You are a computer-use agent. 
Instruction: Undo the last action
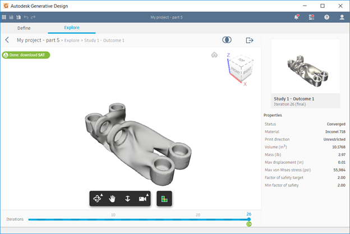26,17
